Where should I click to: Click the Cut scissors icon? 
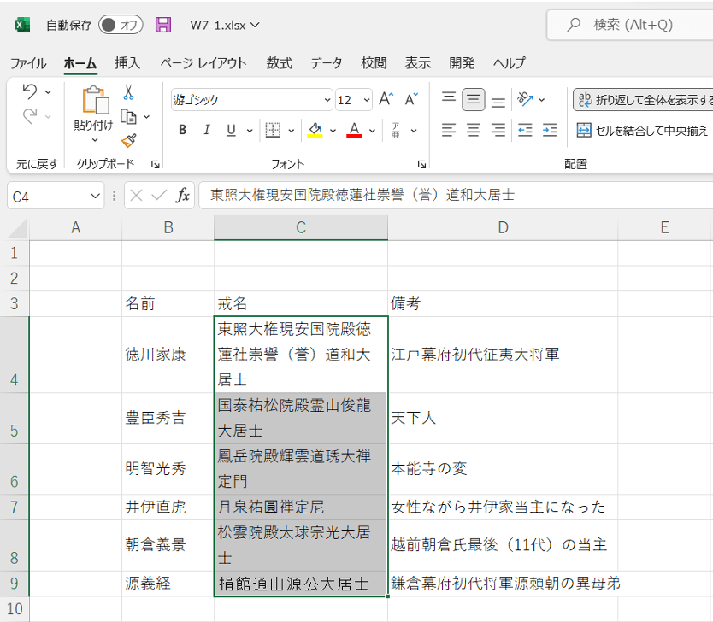[128, 92]
